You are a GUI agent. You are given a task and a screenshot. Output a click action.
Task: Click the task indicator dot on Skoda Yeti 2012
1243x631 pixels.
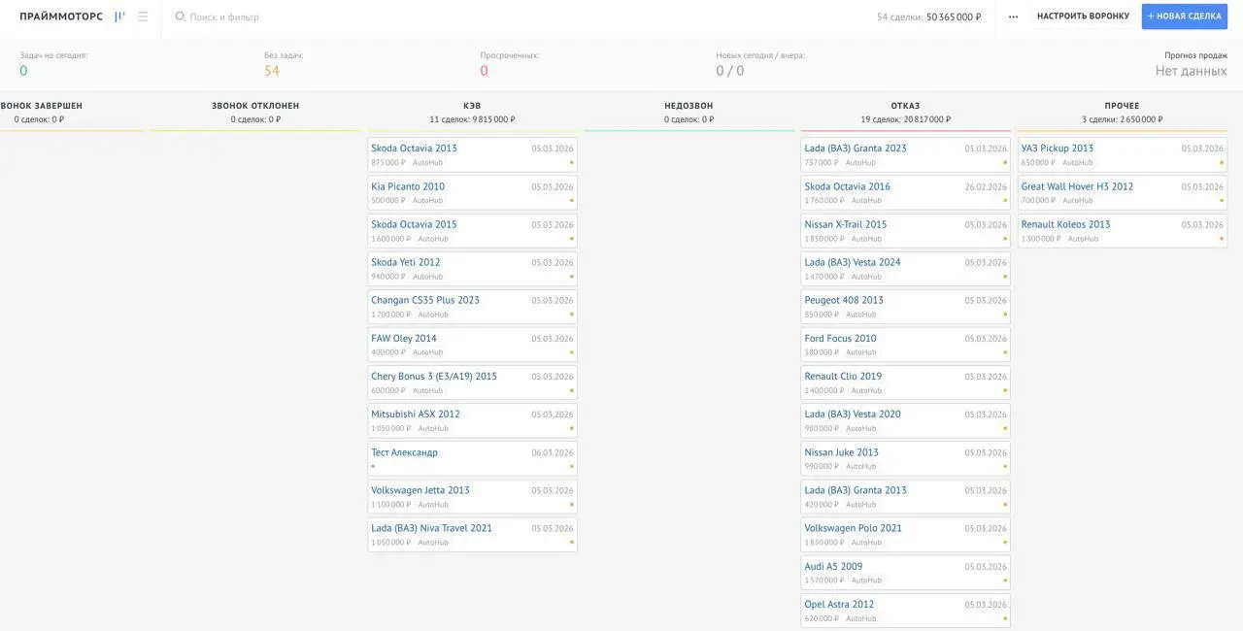click(x=572, y=277)
